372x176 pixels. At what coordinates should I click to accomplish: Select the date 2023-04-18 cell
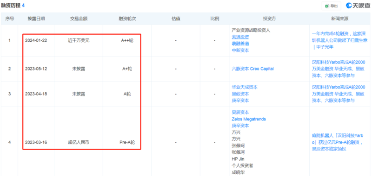(x=36, y=94)
